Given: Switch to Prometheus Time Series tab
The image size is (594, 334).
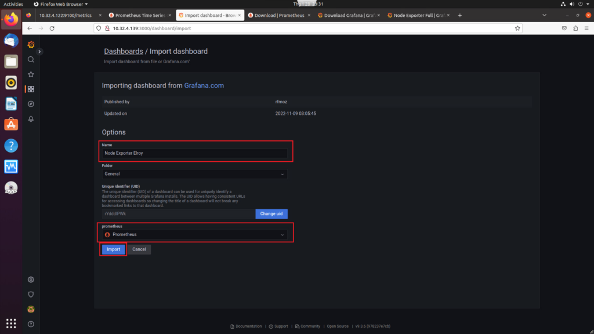Looking at the screenshot, I should pyautogui.click(x=140, y=16).
